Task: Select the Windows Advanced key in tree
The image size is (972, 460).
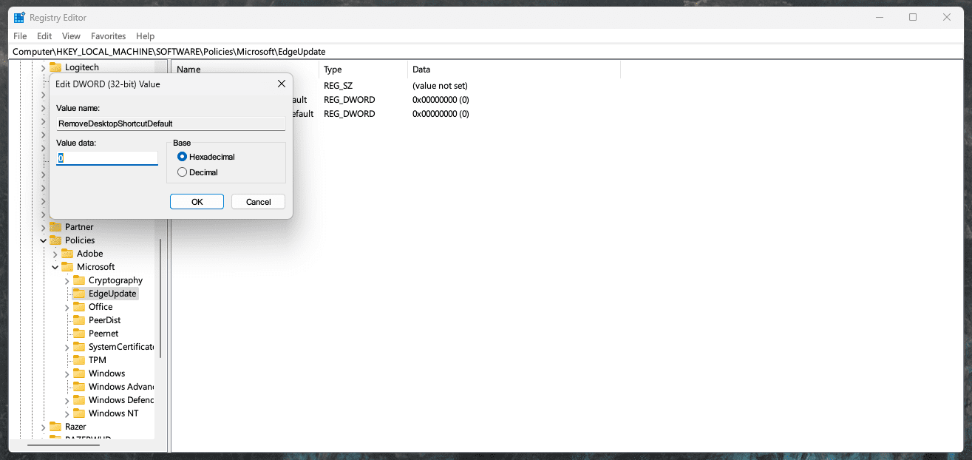Action: point(121,387)
